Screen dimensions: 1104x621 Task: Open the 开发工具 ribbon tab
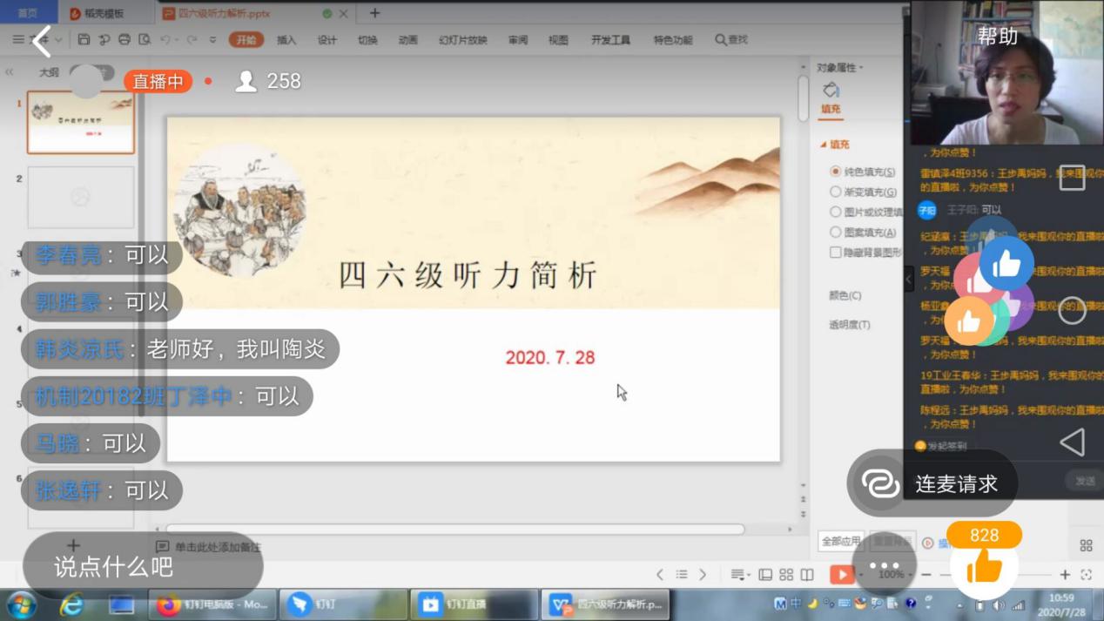[x=610, y=40]
